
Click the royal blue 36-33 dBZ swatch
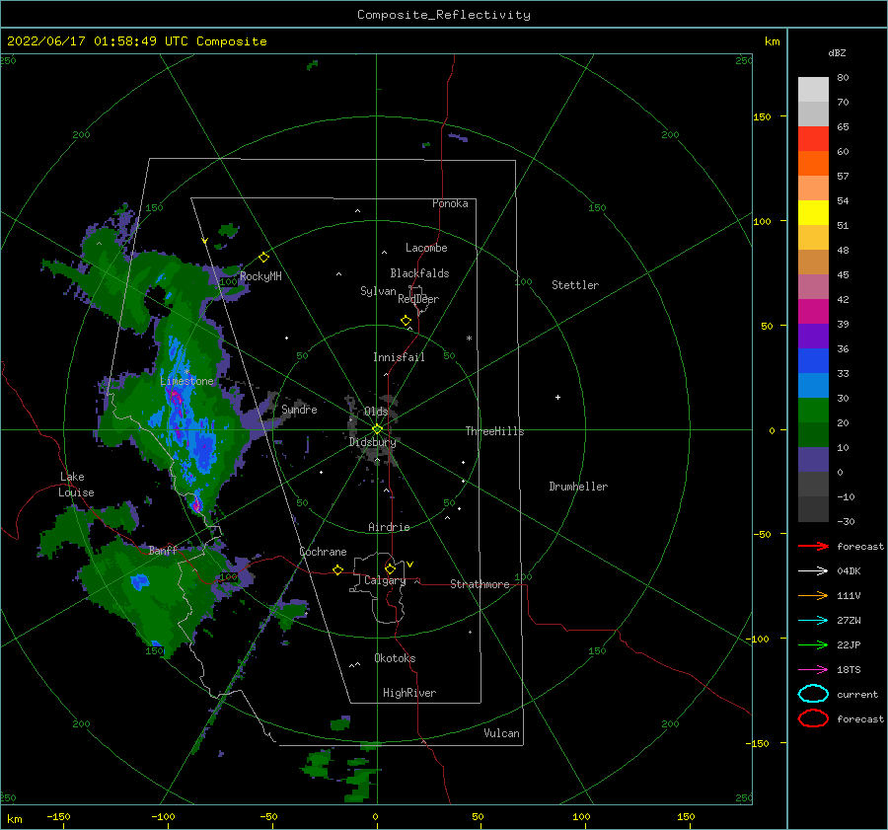tap(813, 361)
